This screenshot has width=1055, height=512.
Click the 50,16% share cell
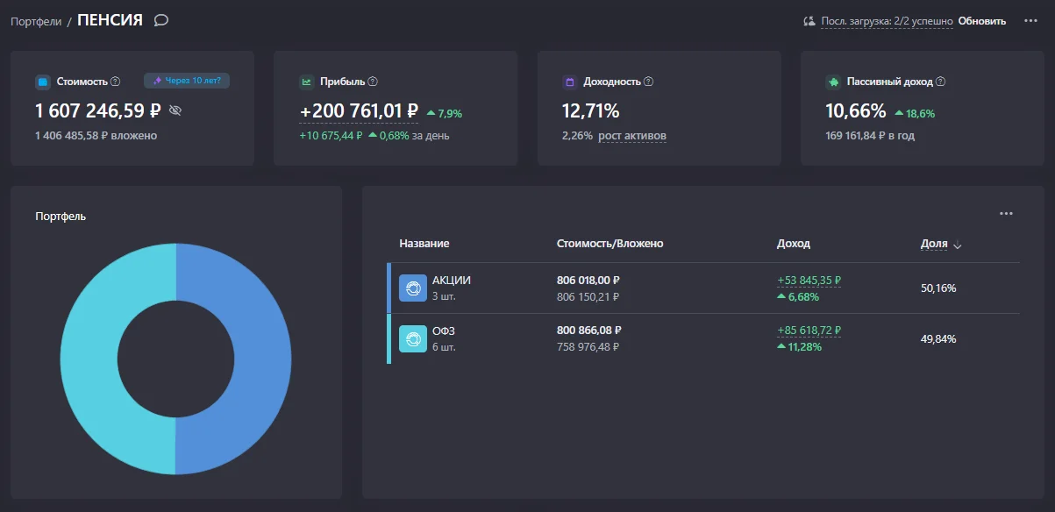[x=938, y=288]
